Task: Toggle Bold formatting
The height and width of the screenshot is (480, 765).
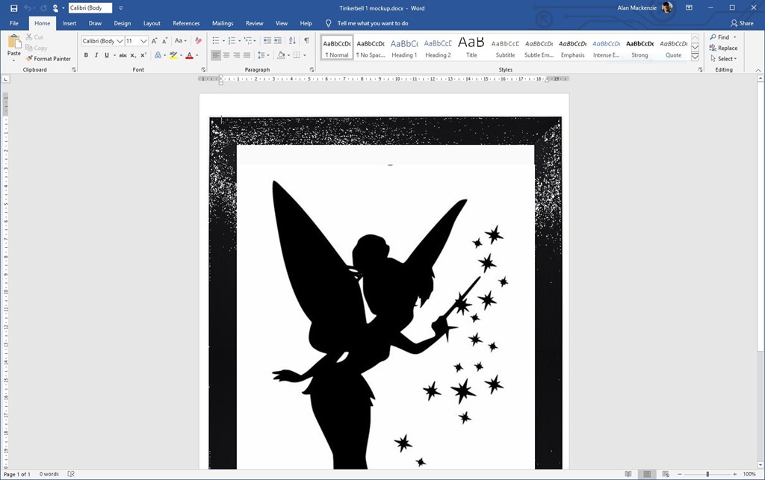Action: coord(86,55)
